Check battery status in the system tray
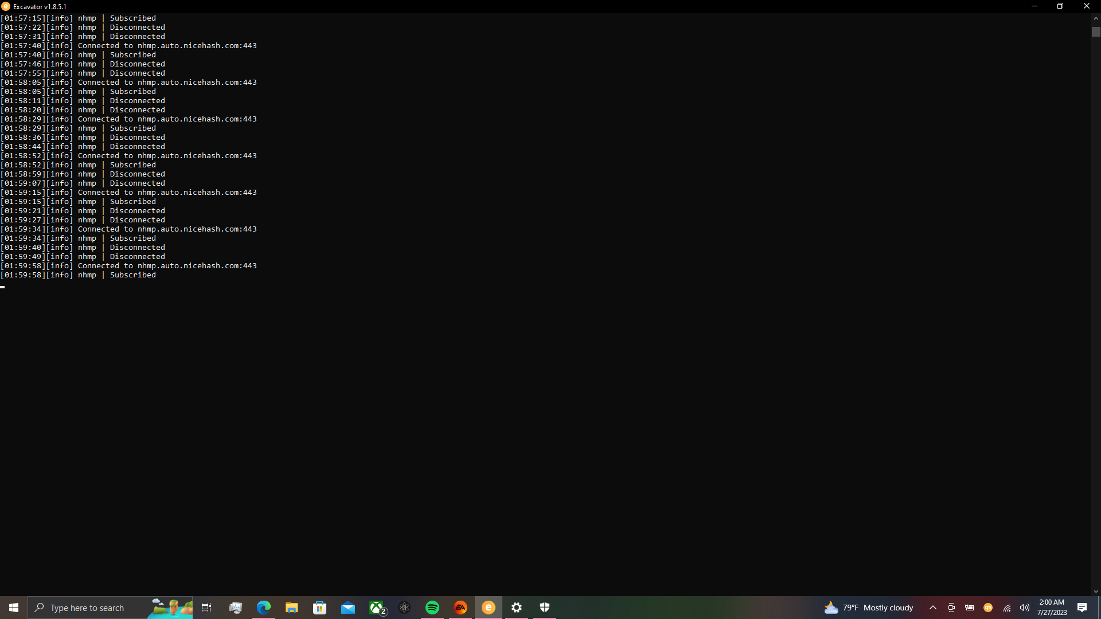 970,608
